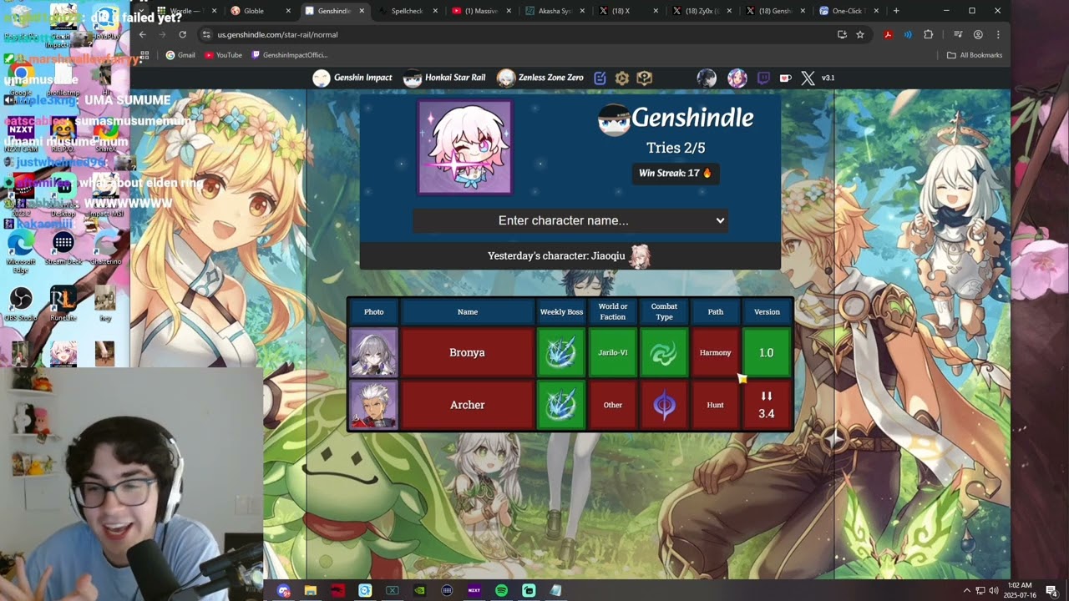Open the Twitch link icon in header
1069x601 pixels.
point(763,78)
